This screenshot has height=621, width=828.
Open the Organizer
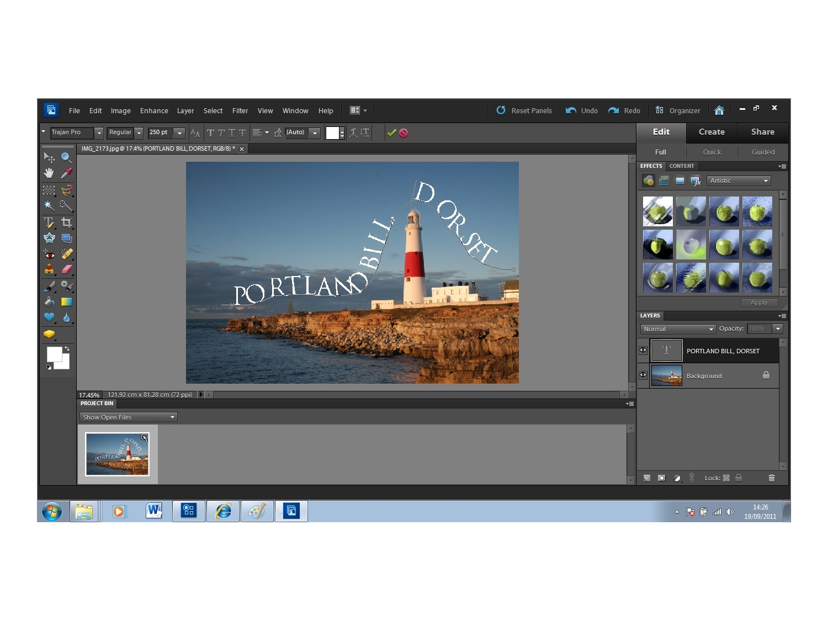pyautogui.click(x=678, y=111)
